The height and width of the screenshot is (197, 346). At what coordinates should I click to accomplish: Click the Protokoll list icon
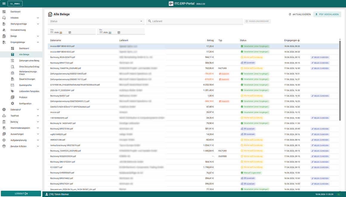click(13, 97)
